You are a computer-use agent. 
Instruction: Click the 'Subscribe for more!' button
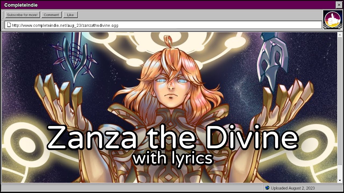(23, 15)
